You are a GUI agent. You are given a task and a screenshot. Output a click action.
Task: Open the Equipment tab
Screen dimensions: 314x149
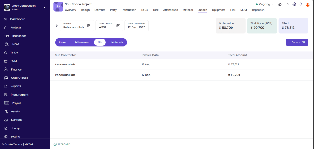tap(219, 10)
